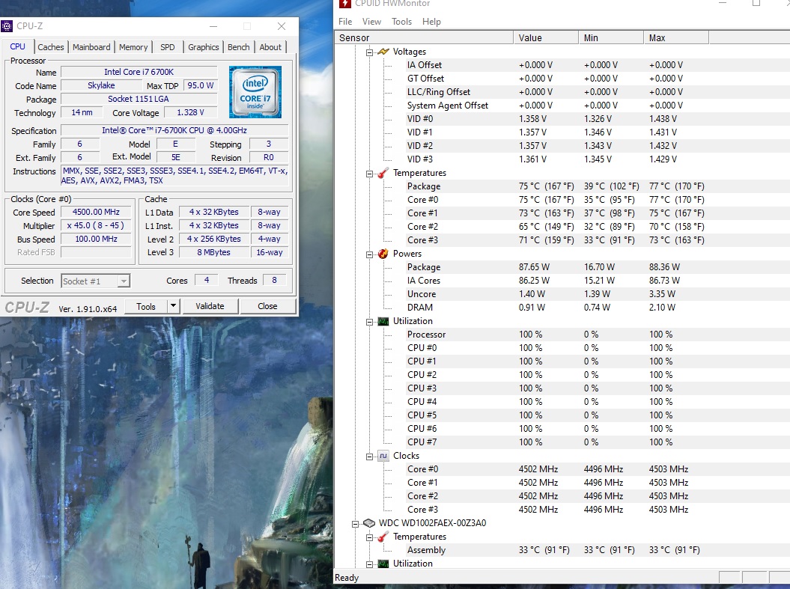
Task: Click the HWMonitor red lightning title icon
Action: (x=344, y=3)
